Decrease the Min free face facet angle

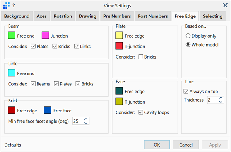(86, 123)
